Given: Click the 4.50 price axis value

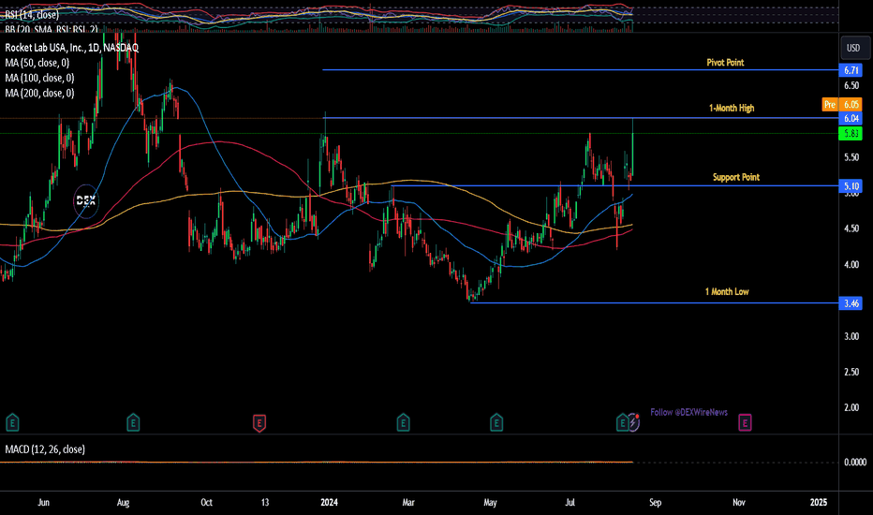Looking at the screenshot, I should coord(851,228).
